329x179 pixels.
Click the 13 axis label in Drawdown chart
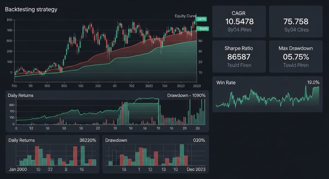coord(163,169)
